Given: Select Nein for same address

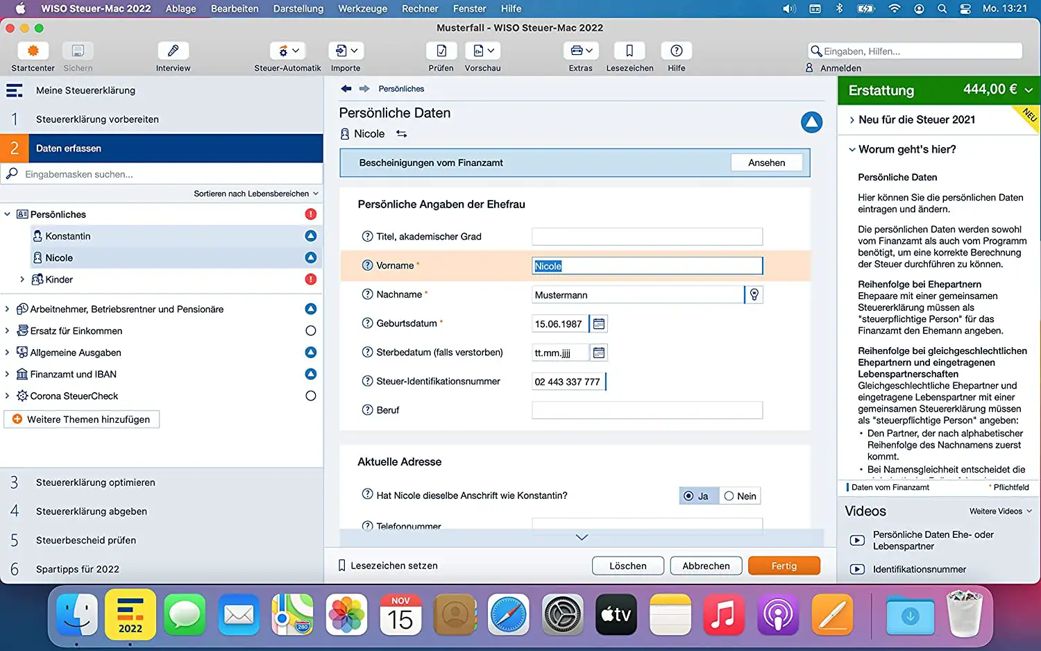Looking at the screenshot, I should (x=740, y=496).
